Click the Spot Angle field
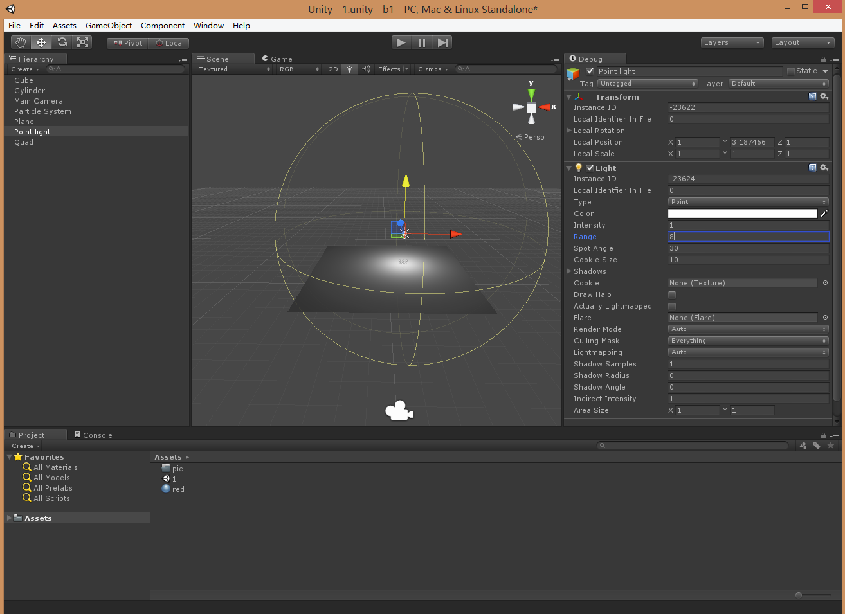 click(x=748, y=248)
